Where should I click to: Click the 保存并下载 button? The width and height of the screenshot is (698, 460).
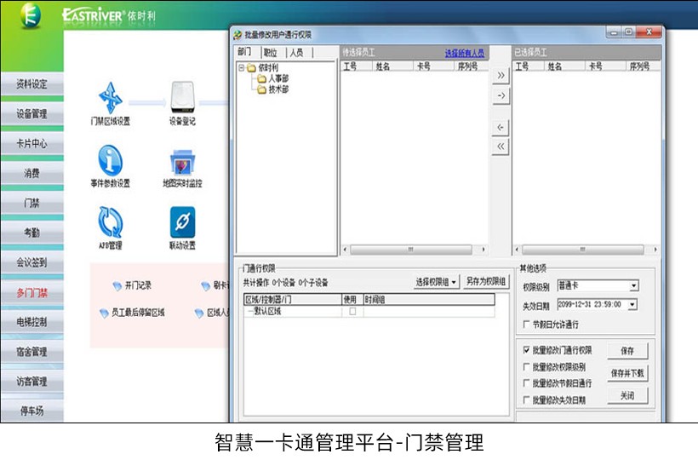point(628,373)
